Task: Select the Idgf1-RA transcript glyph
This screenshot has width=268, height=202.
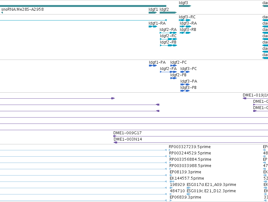Action: pyautogui.click(x=153, y=26)
